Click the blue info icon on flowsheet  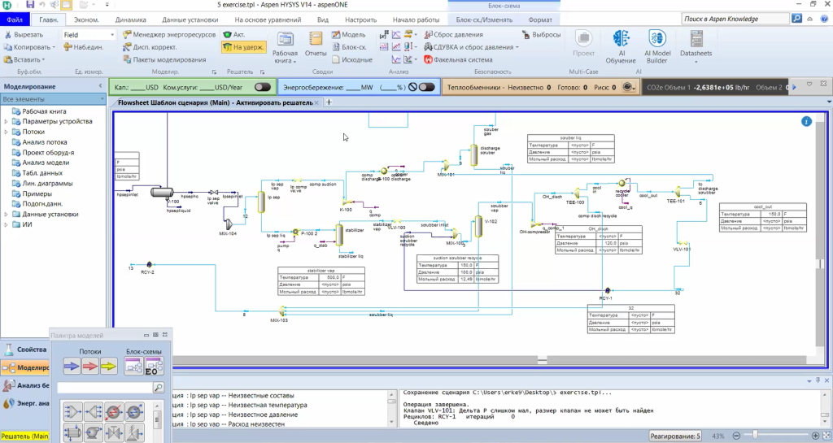pyautogui.click(x=806, y=121)
